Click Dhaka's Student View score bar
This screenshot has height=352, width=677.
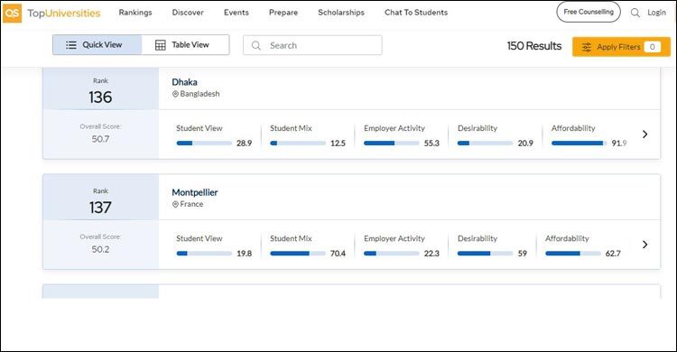(x=204, y=143)
